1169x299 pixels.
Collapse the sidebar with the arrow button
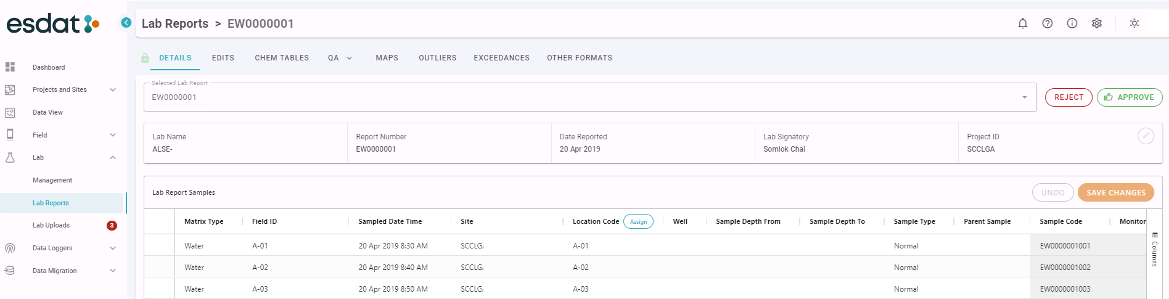126,23
